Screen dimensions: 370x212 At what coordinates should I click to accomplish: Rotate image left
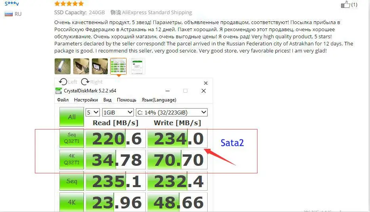[x=68, y=82]
